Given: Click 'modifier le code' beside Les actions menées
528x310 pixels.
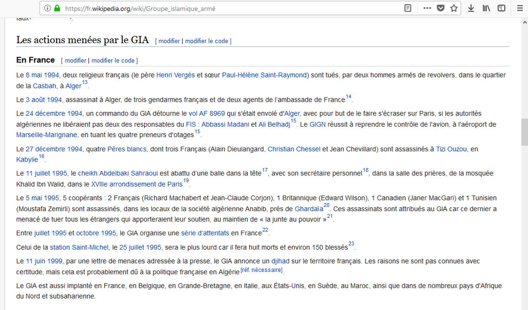Looking at the screenshot, I should coord(206,41).
